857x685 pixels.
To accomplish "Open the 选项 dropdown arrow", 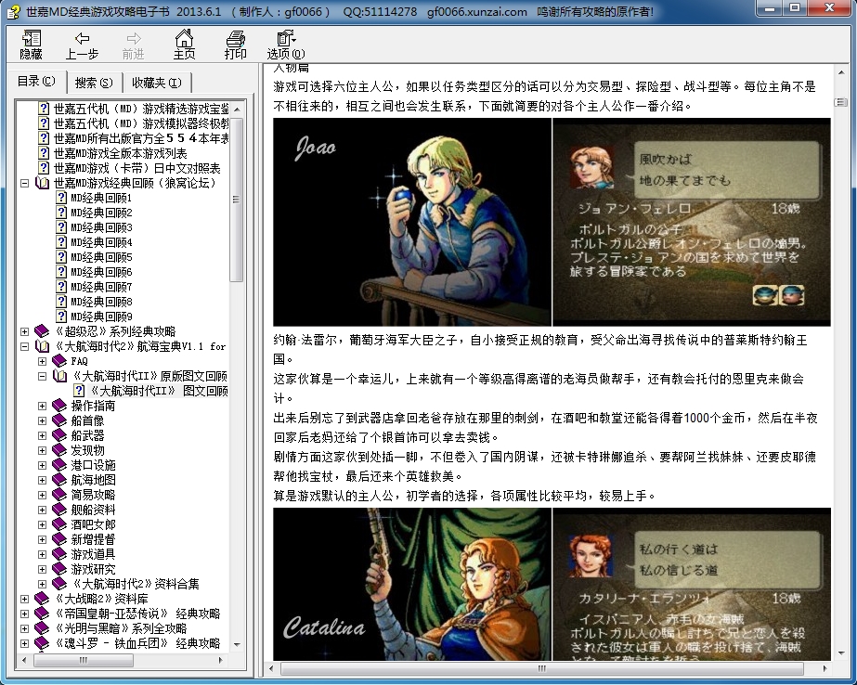I will coord(295,38).
